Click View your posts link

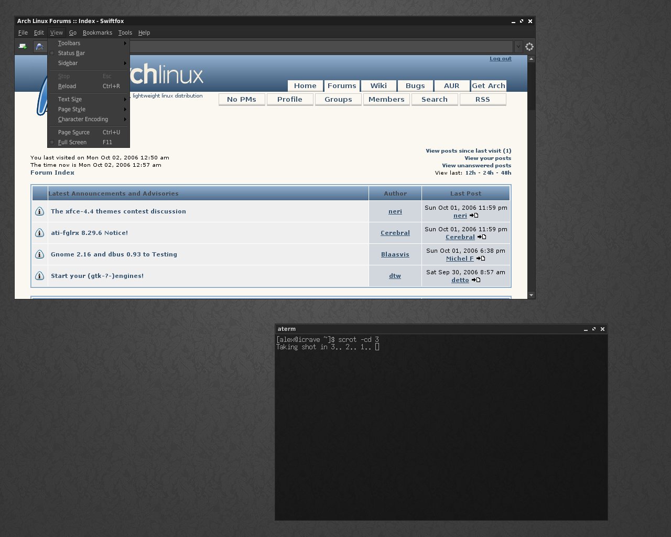[488, 158]
